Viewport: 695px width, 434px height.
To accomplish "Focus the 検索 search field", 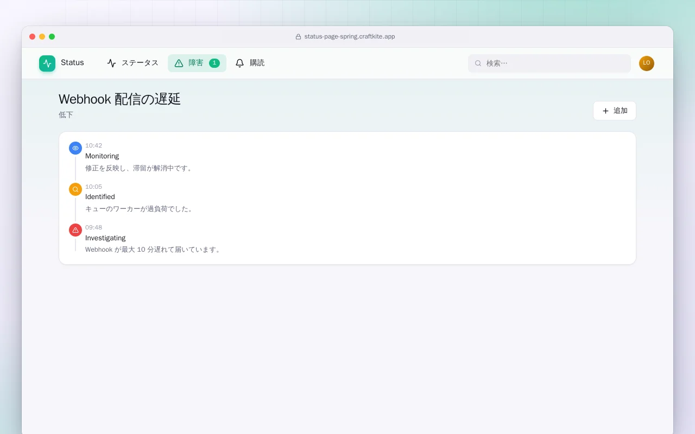I will click(549, 63).
